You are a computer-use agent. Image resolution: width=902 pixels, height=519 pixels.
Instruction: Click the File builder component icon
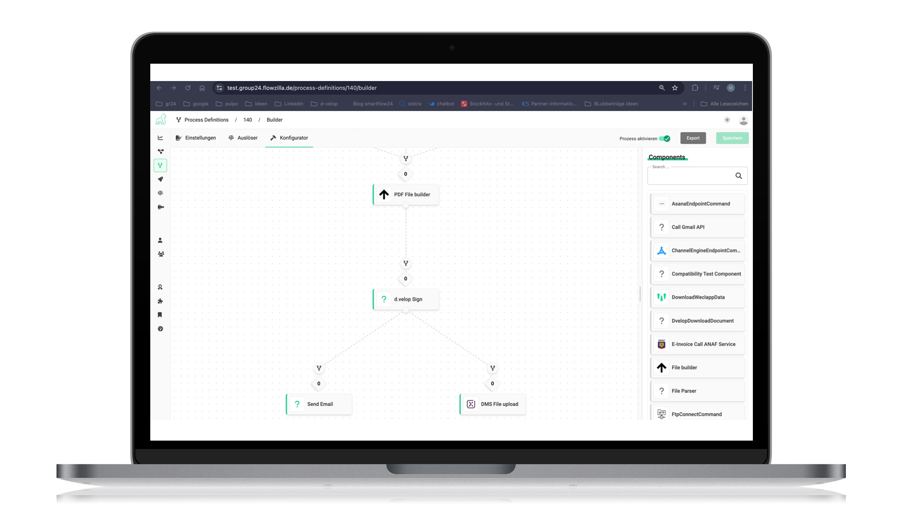[661, 367]
